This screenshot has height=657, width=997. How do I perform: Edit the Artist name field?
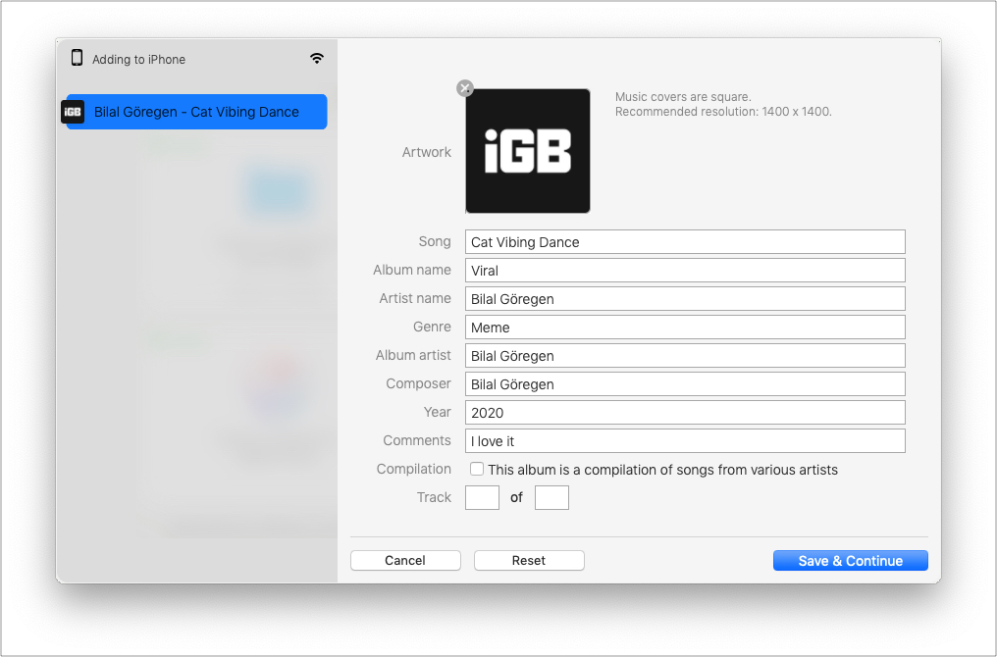(685, 299)
